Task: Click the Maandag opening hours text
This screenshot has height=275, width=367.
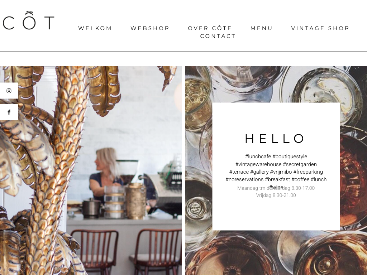Action: pyautogui.click(x=276, y=188)
